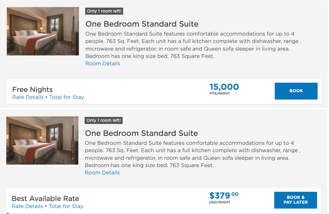Viewport: 329px width, 214px height.
Task: Click the Free Nights rate label
Action: (x=33, y=90)
